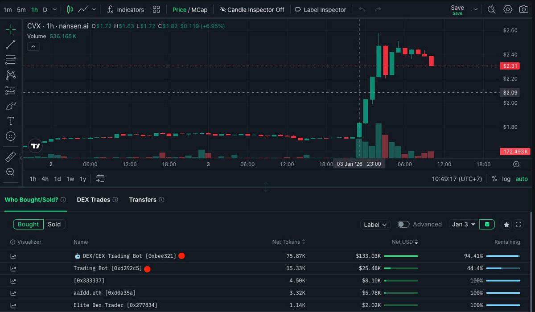Open the candle type dropdown
This screenshot has width=535, height=312.
pyautogui.click(x=94, y=9)
